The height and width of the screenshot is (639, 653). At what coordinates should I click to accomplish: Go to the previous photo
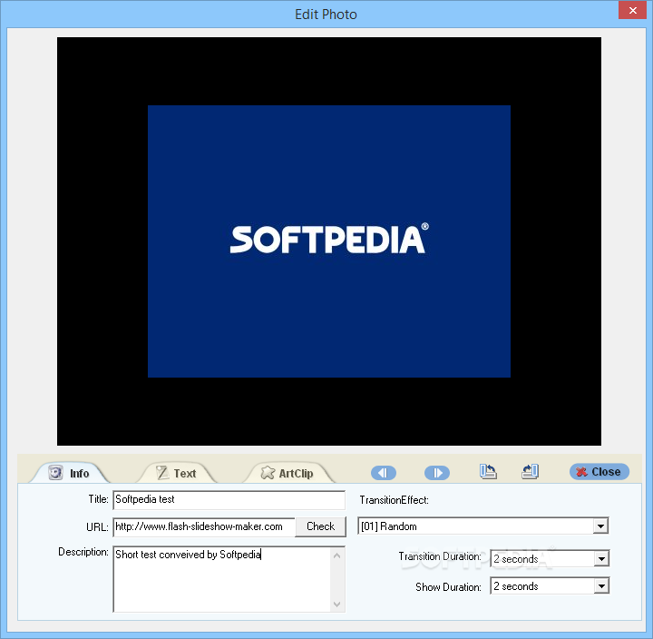(x=383, y=473)
